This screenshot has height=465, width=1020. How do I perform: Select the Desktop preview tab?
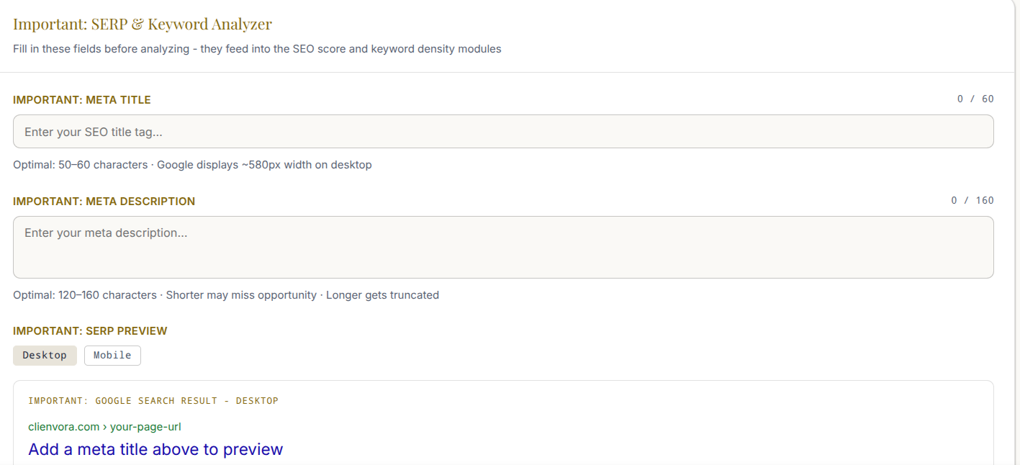pyautogui.click(x=45, y=356)
